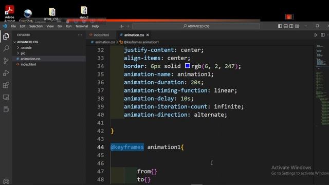
Task: Split the editor to the right
Action: [323, 35]
